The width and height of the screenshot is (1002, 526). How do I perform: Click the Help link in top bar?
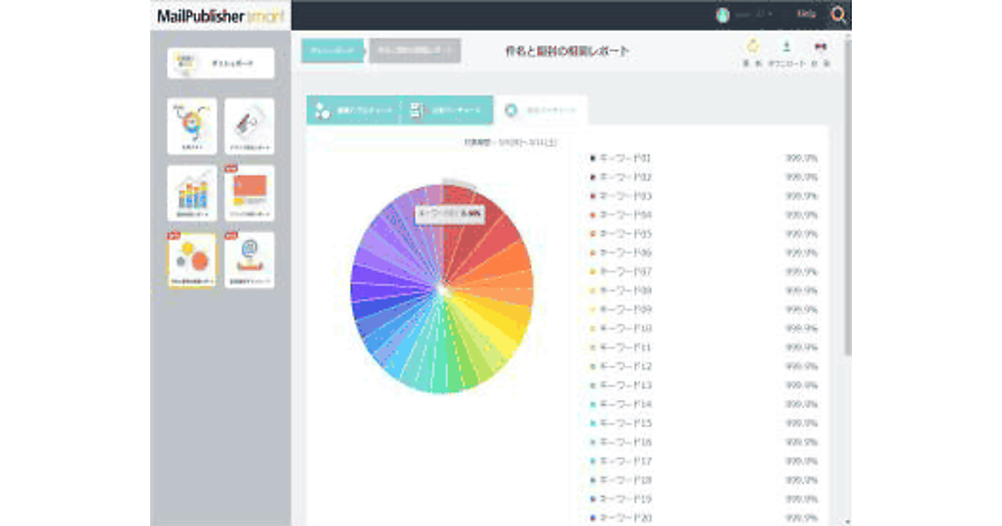tap(806, 14)
